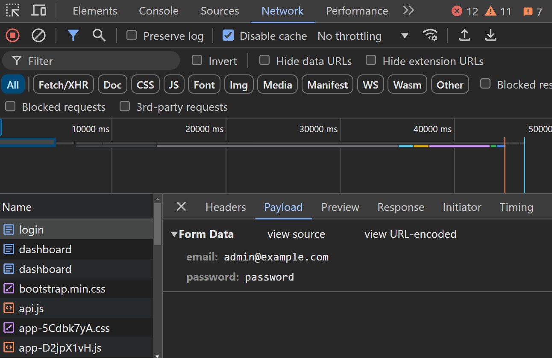
Task: Toggle the filter funnel icon
Action: (x=73, y=36)
